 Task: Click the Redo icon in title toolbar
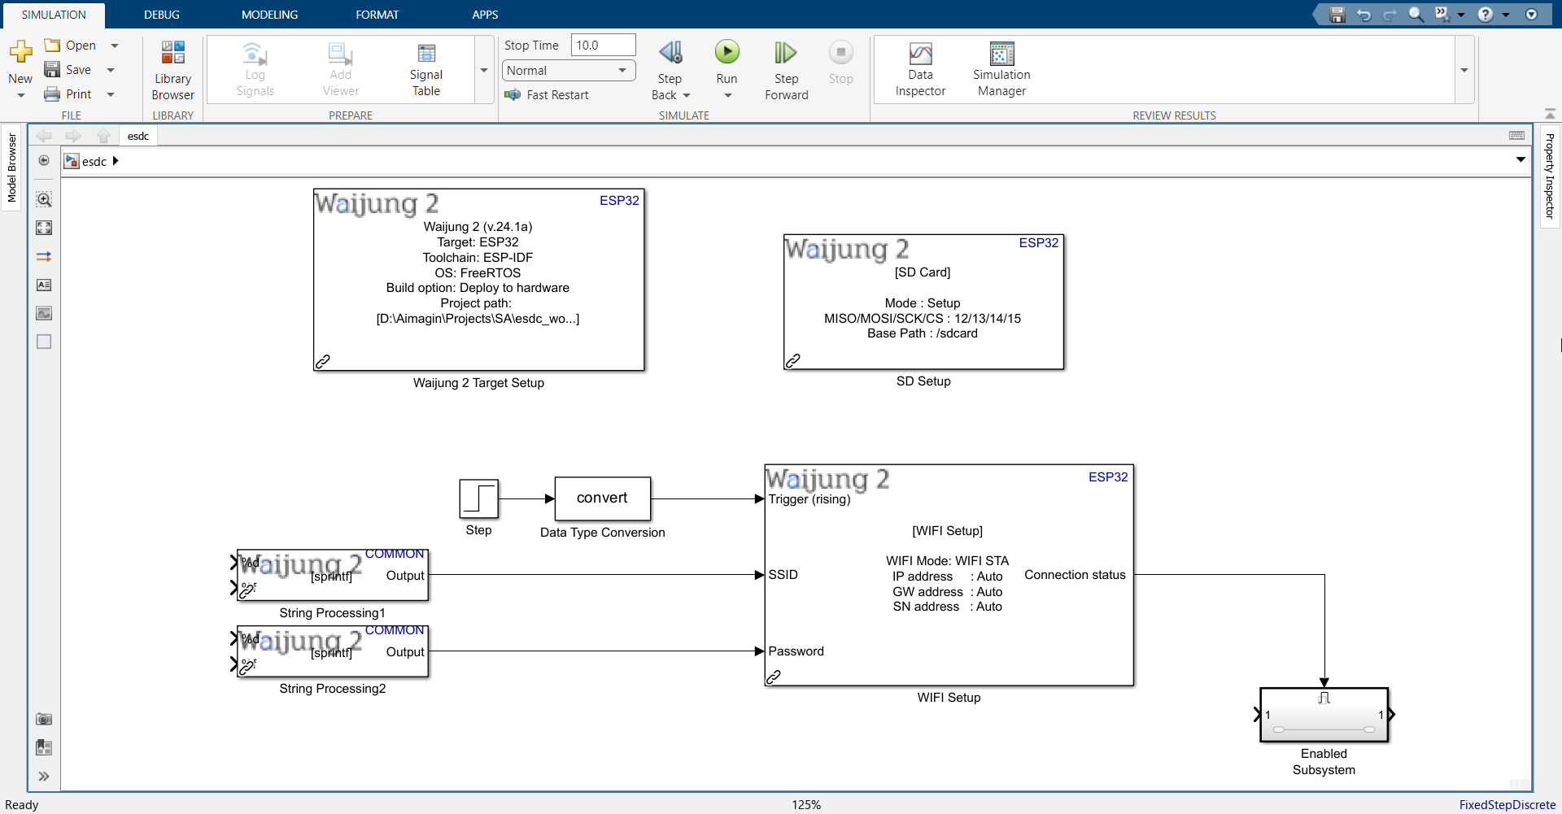(x=1390, y=15)
